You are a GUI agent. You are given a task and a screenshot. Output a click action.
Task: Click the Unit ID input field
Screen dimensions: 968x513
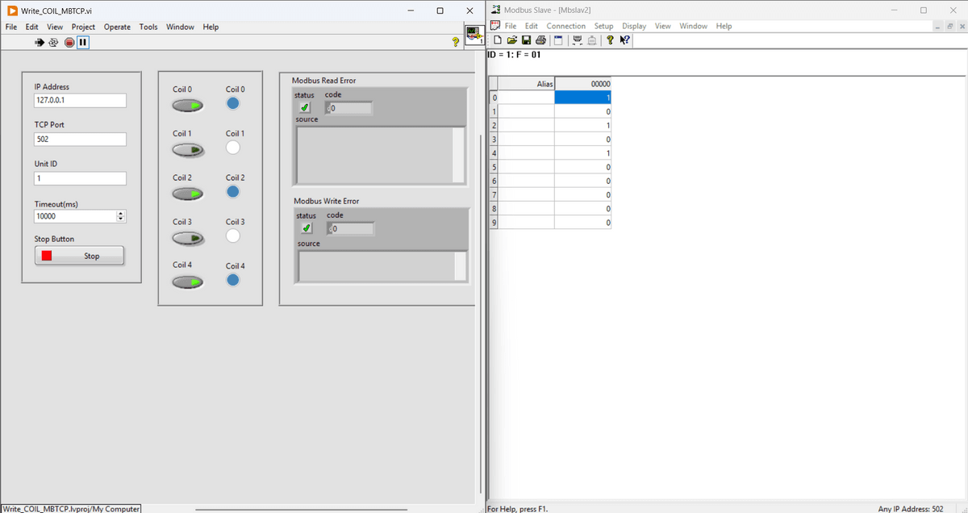pyautogui.click(x=80, y=178)
